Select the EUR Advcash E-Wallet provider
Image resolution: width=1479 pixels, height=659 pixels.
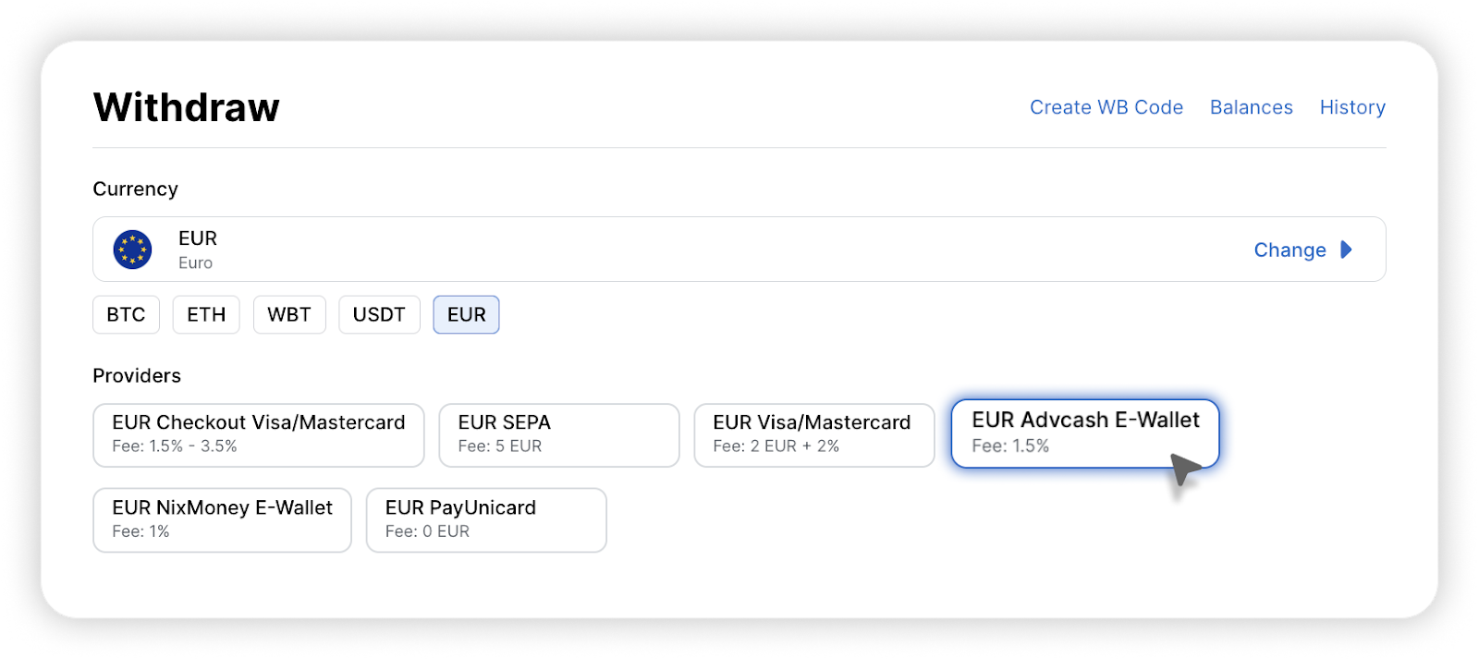pos(1085,433)
